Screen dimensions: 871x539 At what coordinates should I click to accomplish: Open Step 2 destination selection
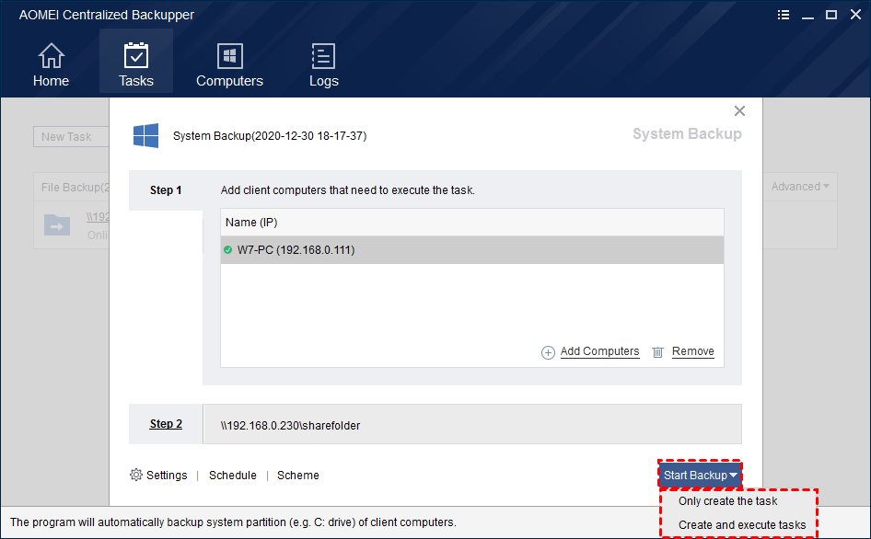point(166,424)
